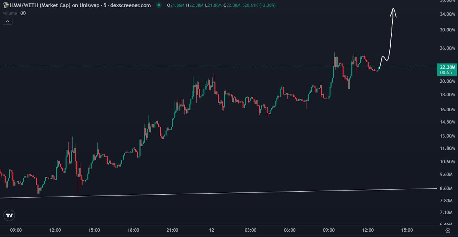The height and width of the screenshot is (237, 458).
Task: Click the 16.00M price axis label
Action: [447, 110]
